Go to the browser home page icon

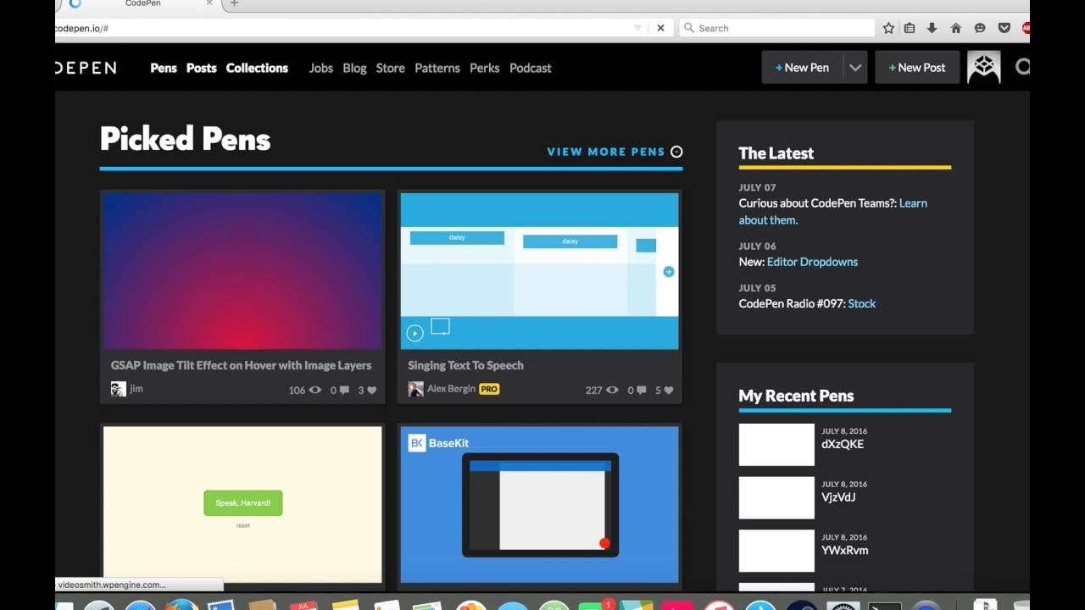956,28
